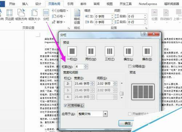The height and width of the screenshot is (132, 182).
Task: Click the 栏数 number input field
Action: (80, 67)
